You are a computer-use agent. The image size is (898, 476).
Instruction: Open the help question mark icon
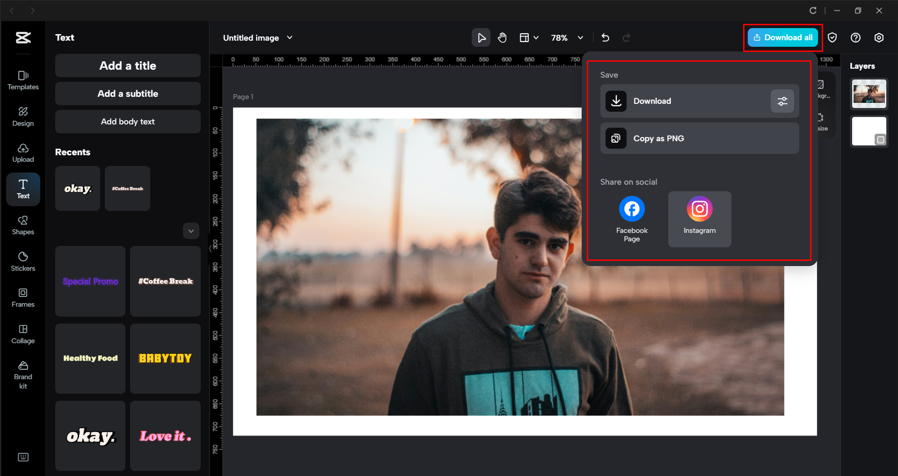tap(855, 38)
